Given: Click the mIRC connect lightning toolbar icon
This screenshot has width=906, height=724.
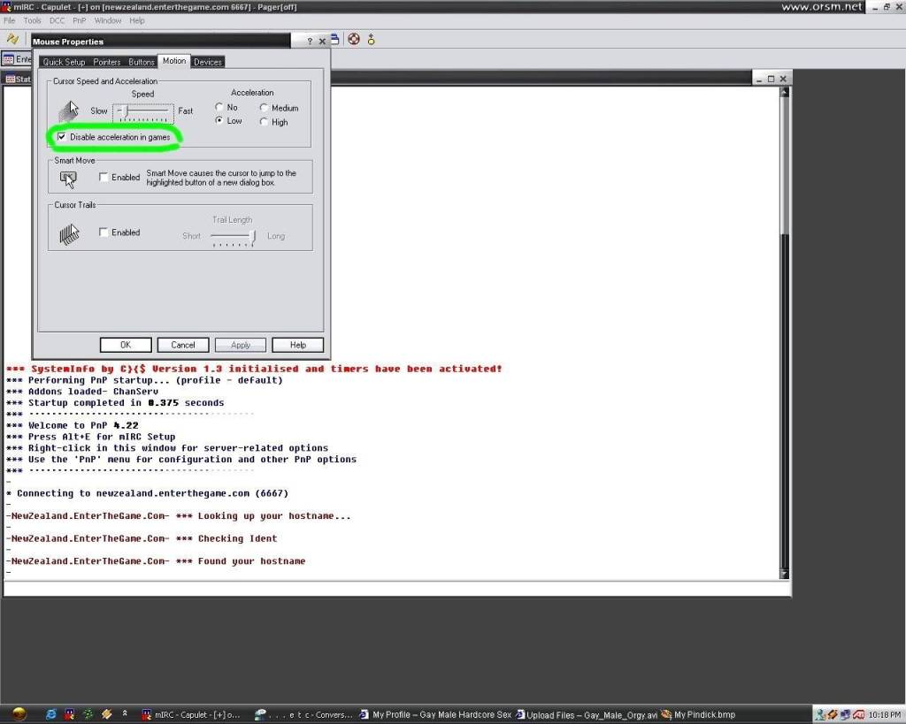Looking at the screenshot, I should tap(12, 39).
